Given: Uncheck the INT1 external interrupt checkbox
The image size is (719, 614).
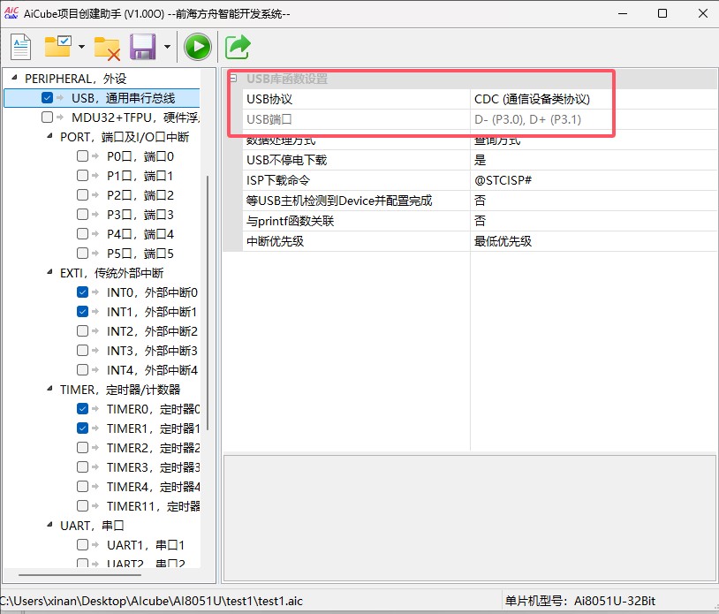Looking at the screenshot, I should [x=82, y=312].
